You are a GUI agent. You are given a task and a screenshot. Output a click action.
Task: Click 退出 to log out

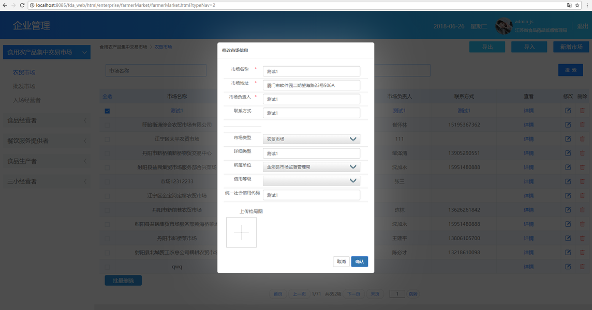point(583,26)
